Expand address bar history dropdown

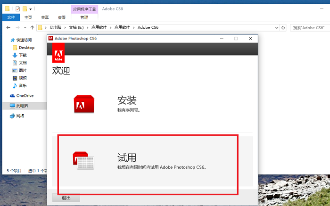277,28
